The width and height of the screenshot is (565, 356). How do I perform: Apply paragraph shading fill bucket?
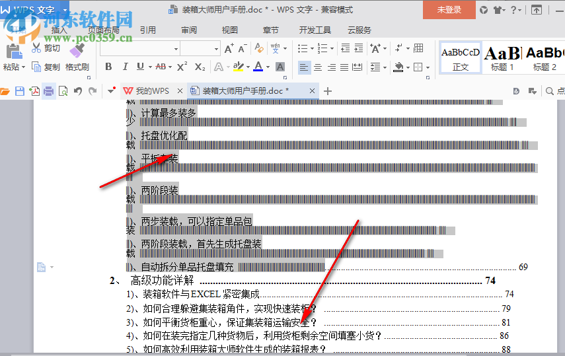coord(398,67)
